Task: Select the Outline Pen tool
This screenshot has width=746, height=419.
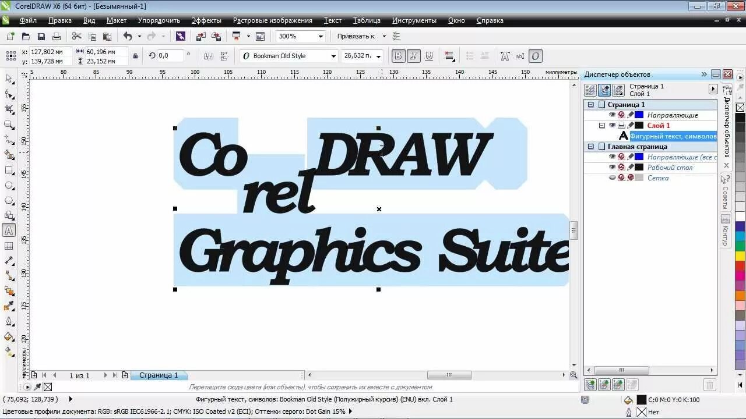Action: 9,321
